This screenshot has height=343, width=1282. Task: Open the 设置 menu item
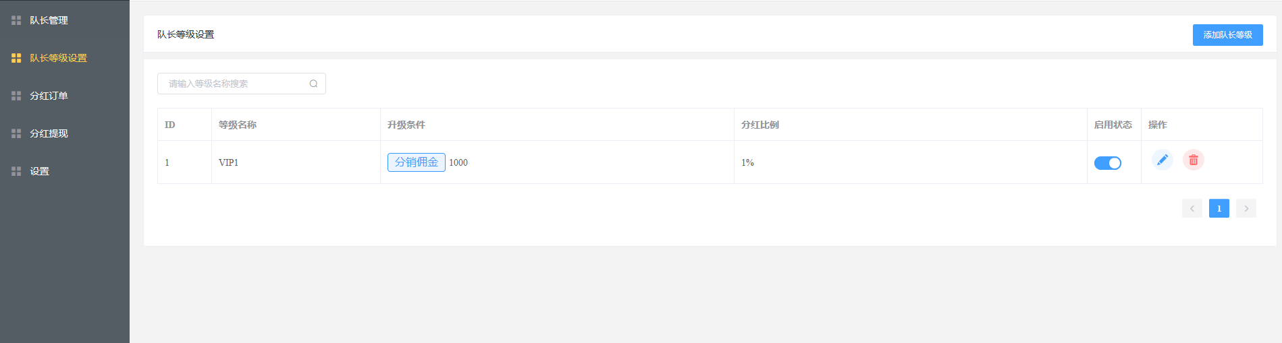tap(39, 172)
